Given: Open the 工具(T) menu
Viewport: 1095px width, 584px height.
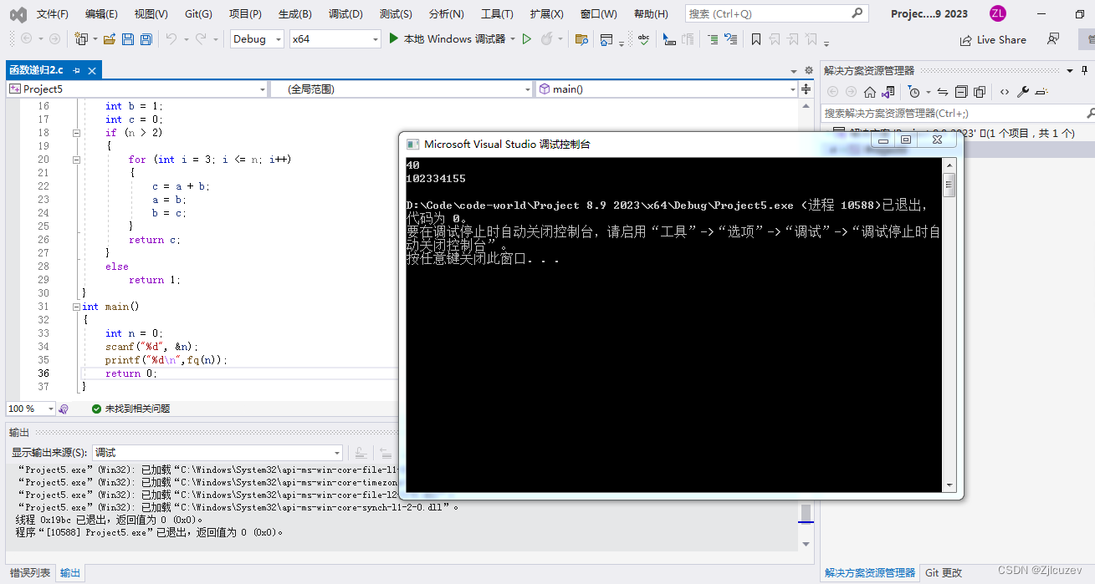Looking at the screenshot, I should (x=497, y=14).
